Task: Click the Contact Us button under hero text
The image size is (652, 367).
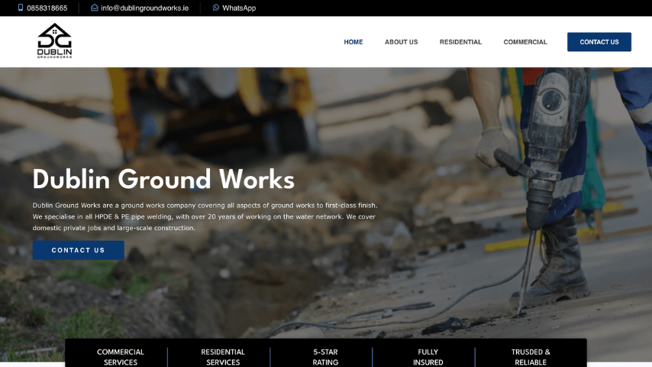Action: [78, 250]
